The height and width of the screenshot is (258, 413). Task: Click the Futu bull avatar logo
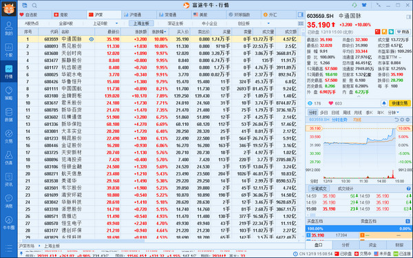coord(9,9)
